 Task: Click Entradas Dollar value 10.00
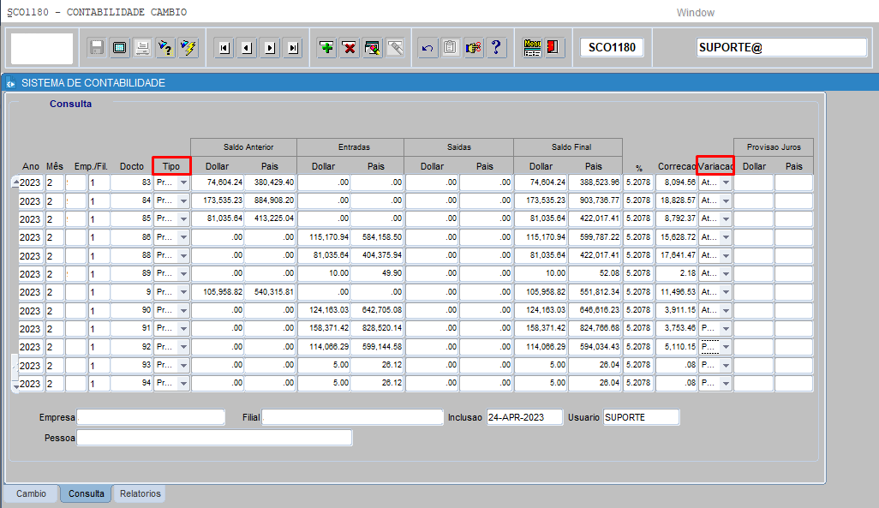click(x=324, y=273)
